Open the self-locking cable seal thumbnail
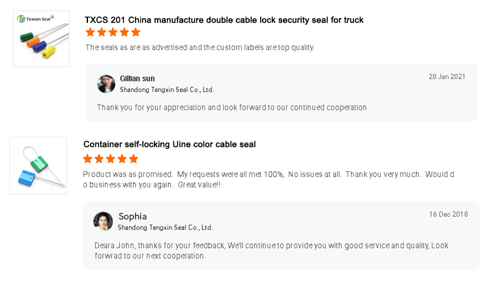The height and width of the screenshot is (287, 489). [x=38, y=165]
